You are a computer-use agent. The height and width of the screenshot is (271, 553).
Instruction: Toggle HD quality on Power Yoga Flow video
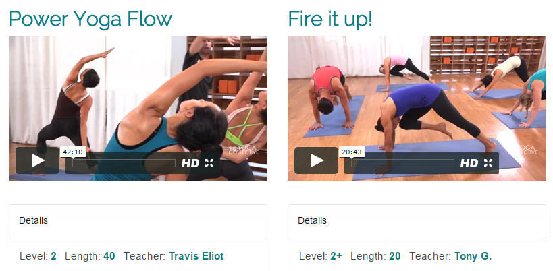[x=190, y=163]
